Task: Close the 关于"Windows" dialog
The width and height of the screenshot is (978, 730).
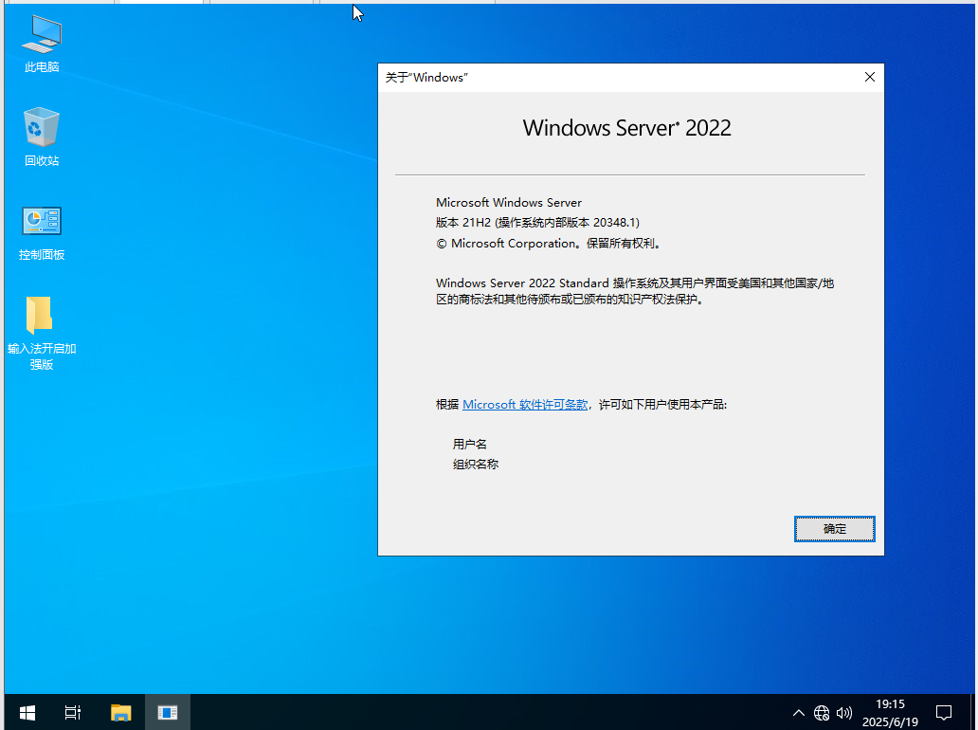Action: point(869,77)
